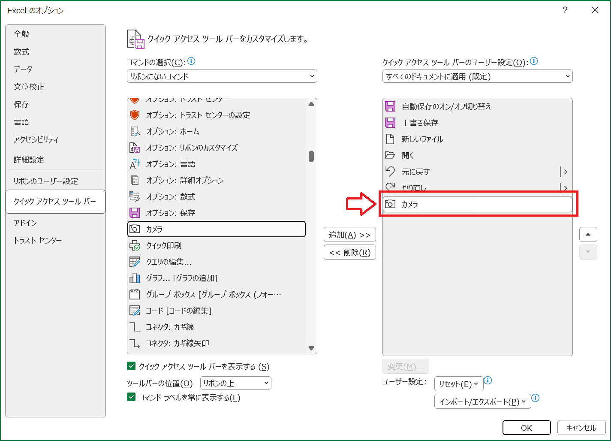Click the language icon for オプション: 言語
Screen dimensions: 611x441
[x=135, y=164]
